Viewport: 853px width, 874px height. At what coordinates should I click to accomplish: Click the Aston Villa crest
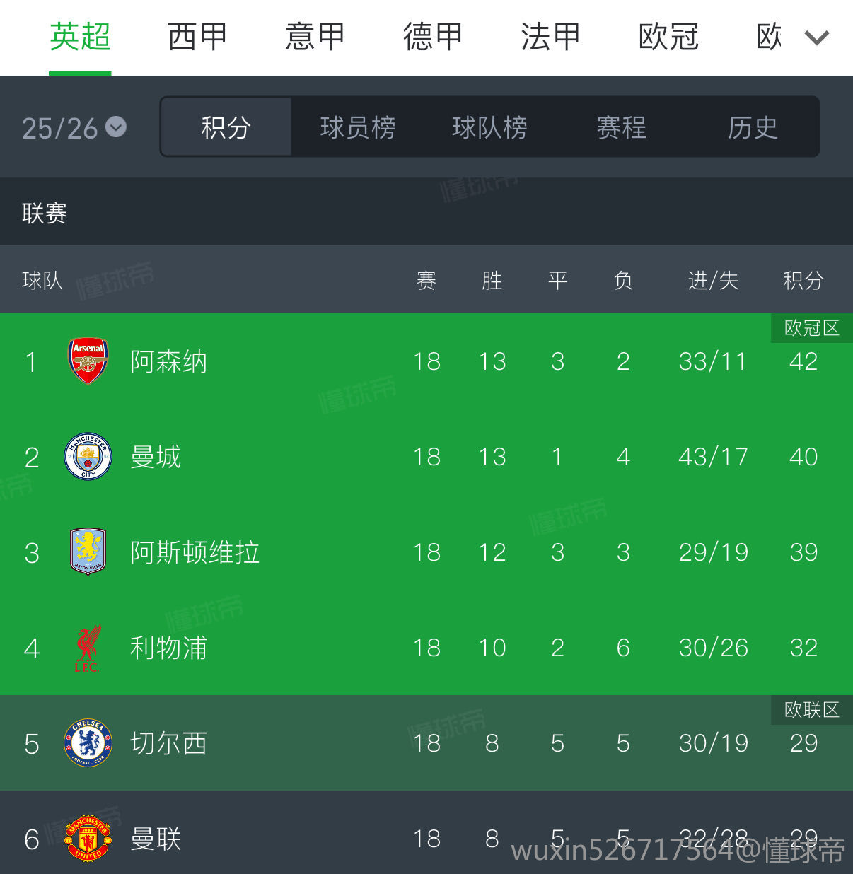(x=88, y=552)
